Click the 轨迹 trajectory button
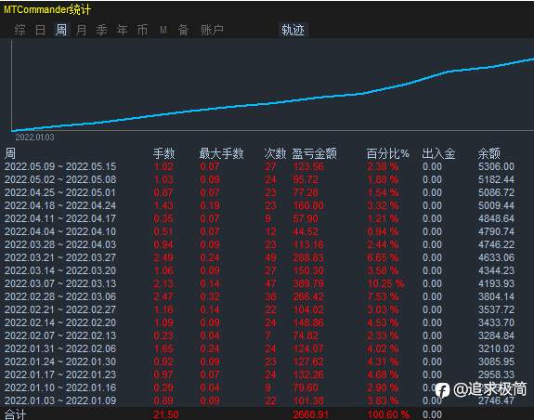Screen dimensions: 534x420 tap(293, 30)
